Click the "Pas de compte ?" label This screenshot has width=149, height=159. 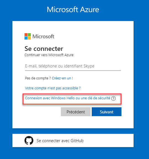[38, 78]
